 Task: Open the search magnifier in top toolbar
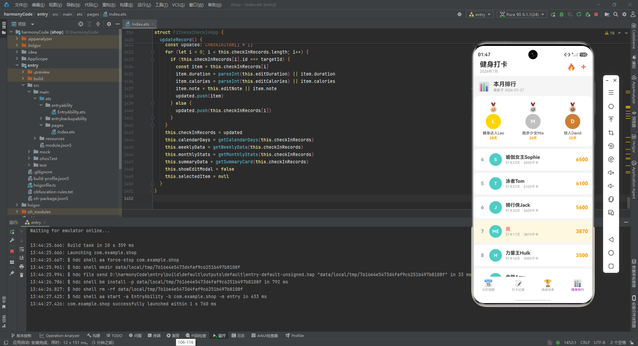tap(616, 14)
